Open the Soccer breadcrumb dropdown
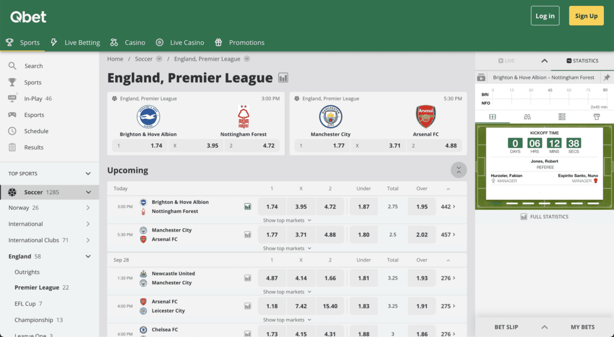 click(x=159, y=59)
